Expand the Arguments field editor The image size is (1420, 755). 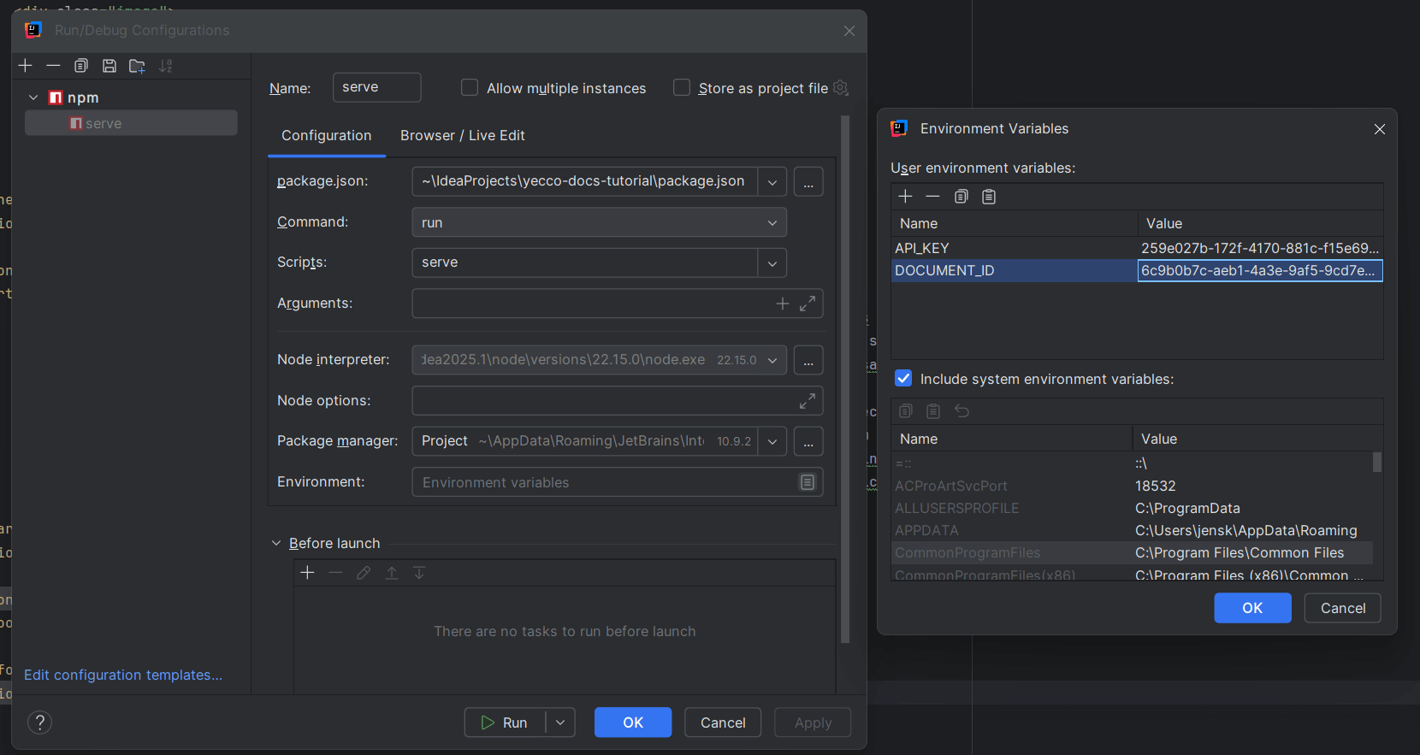point(808,304)
